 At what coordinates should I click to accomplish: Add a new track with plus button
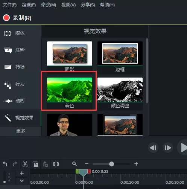click(22, 173)
